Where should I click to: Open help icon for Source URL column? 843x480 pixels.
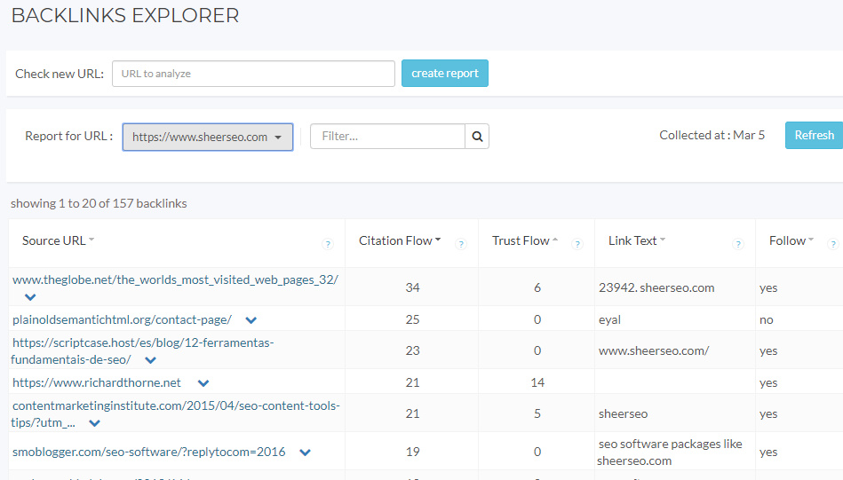[327, 244]
